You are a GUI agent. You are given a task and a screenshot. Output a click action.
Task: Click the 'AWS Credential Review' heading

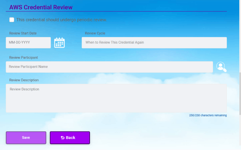point(41,7)
